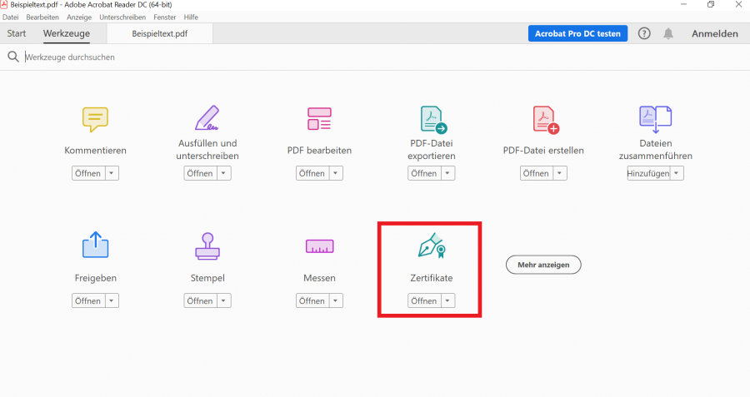Viewport: 750px width, 397px height.
Task: Click the Messen ruler icon
Action: [x=319, y=246]
